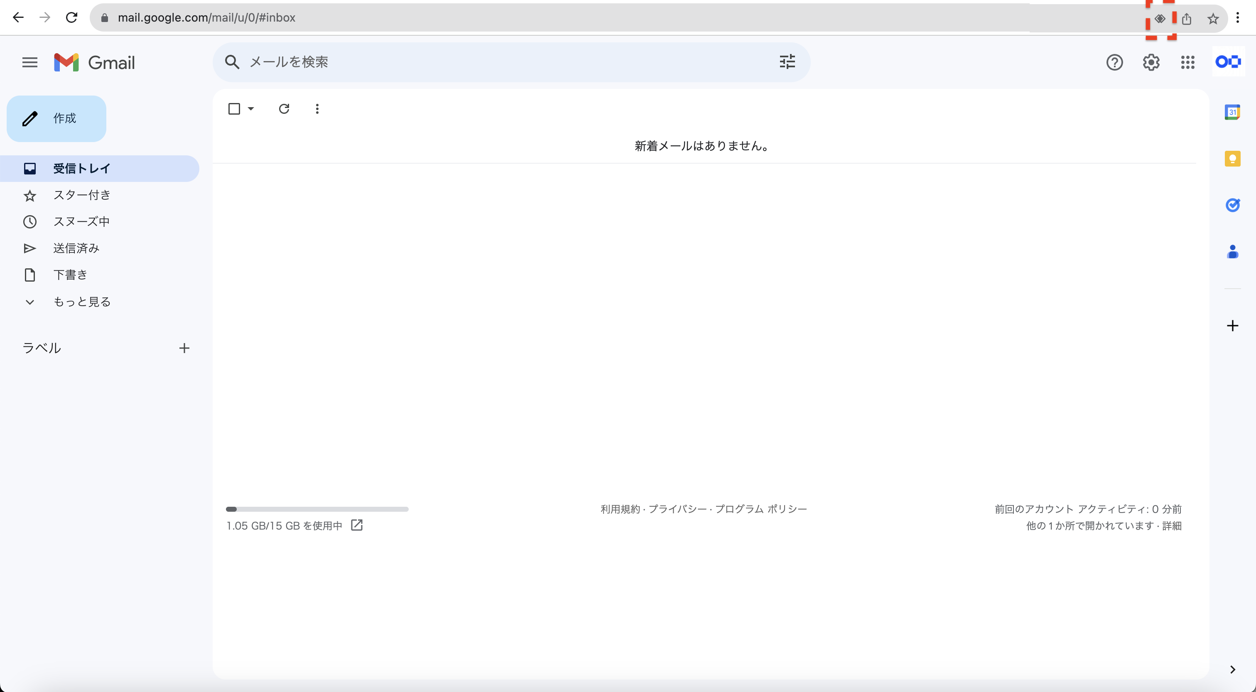1256x692 pixels.
Task: Open Google Tasks from the side panel
Action: [1232, 205]
